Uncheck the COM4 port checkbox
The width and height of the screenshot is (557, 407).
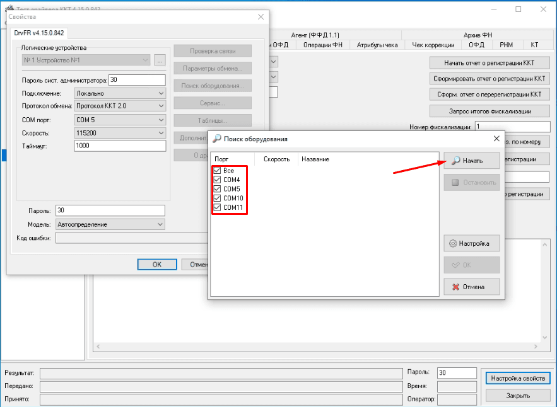tap(217, 180)
